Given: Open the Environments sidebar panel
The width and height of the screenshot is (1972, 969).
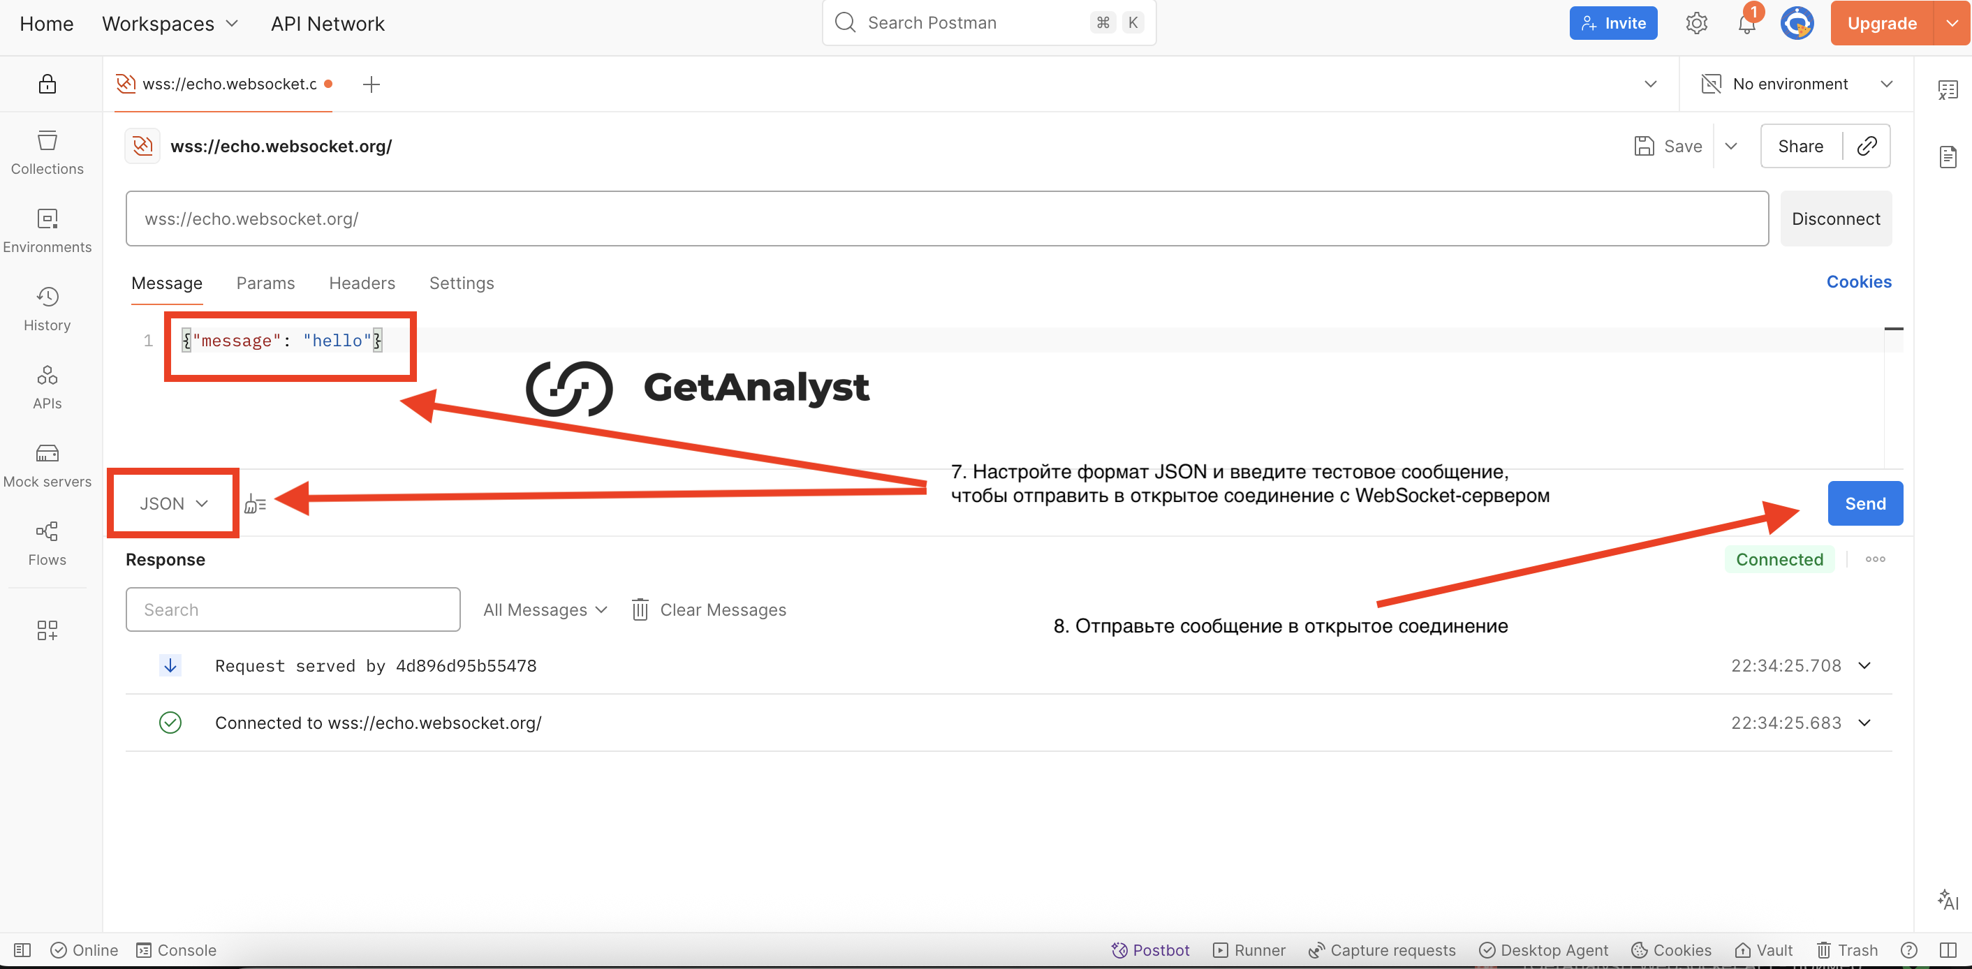Looking at the screenshot, I should tap(47, 230).
